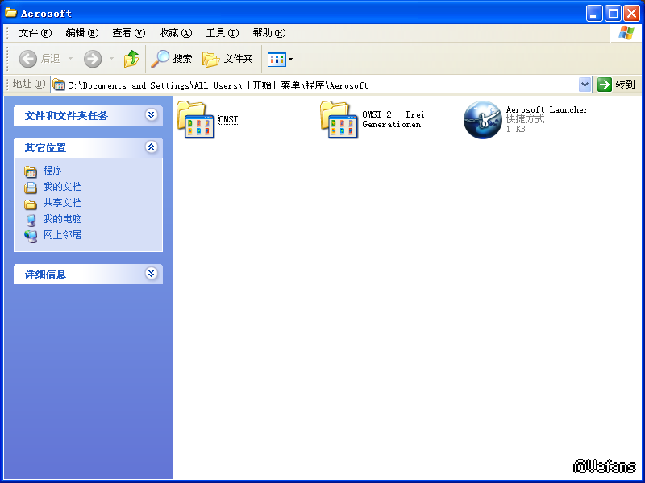This screenshot has width=645, height=483.
Task: Launch the Aerosoft Launcher shortcut icon
Action: [482, 119]
